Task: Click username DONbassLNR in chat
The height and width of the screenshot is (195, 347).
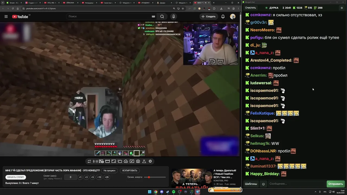Action: 263,151
